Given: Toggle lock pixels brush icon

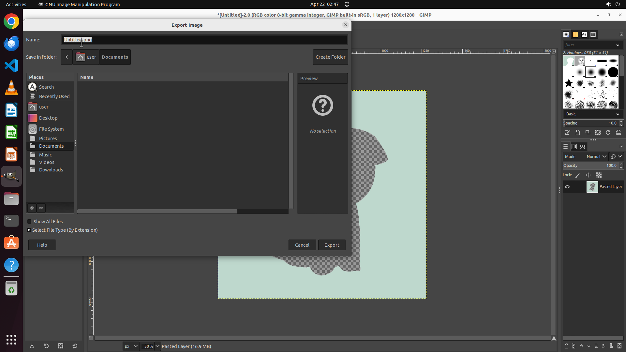Looking at the screenshot, I should click(x=578, y=175).
